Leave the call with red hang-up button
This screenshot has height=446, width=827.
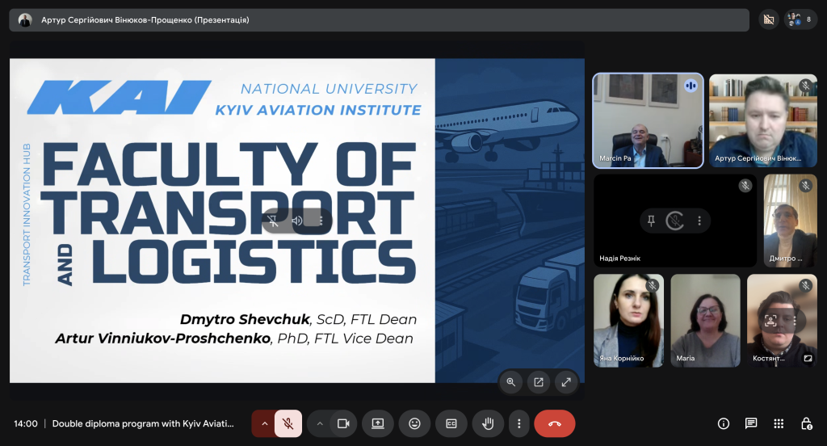tap(555, 423)
